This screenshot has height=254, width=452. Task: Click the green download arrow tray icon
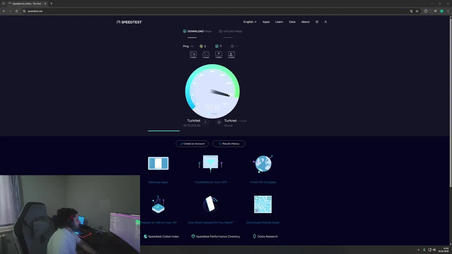pyautogui.click(x=424, y=250)
